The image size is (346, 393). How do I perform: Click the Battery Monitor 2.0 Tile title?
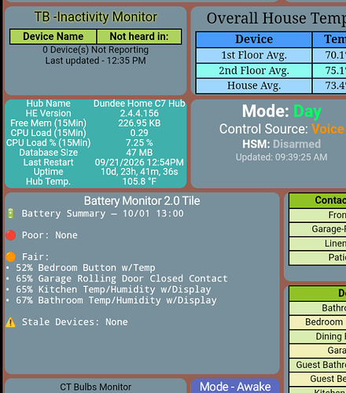click(142, 201)
